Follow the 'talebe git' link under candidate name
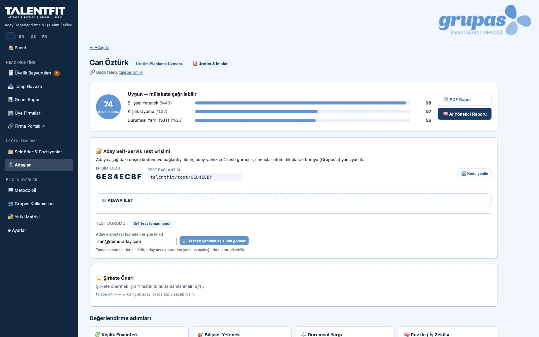539x337 pixels. [x=131, y=72]
